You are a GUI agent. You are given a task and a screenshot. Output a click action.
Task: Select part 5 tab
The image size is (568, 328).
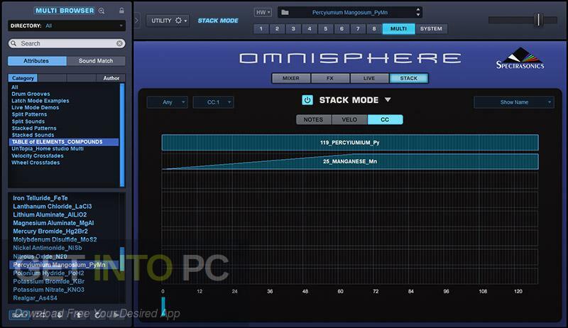[326, 28]
